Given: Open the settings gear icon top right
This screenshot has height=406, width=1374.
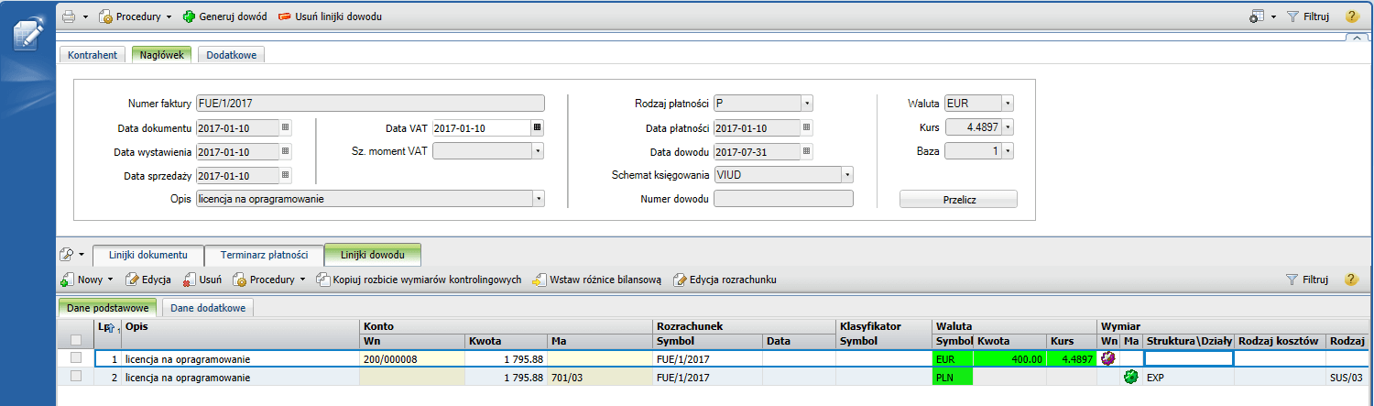Looking at the screenshot, I should click(x=1257, y=16).
